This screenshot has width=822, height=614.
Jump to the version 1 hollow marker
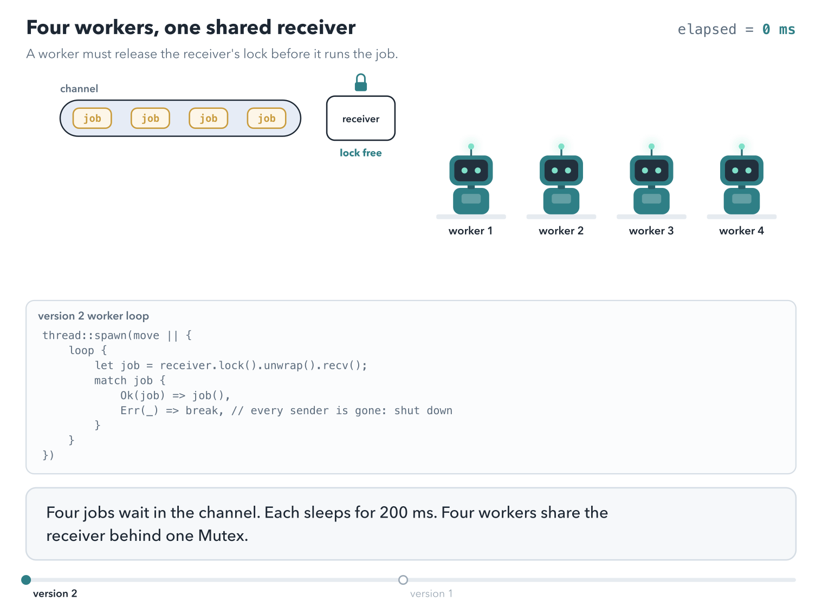403,580
